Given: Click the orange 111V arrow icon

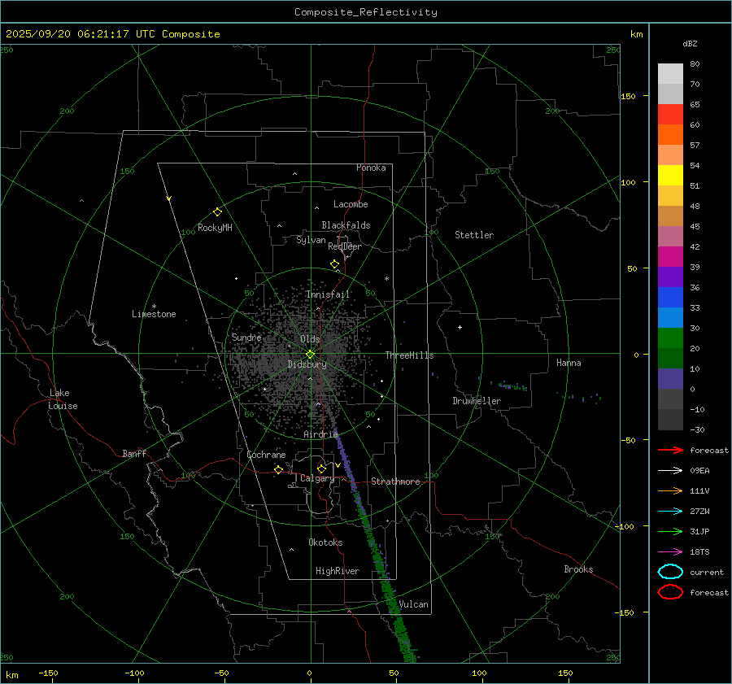Looking at the screenshot, I should (x=670, y=490).
